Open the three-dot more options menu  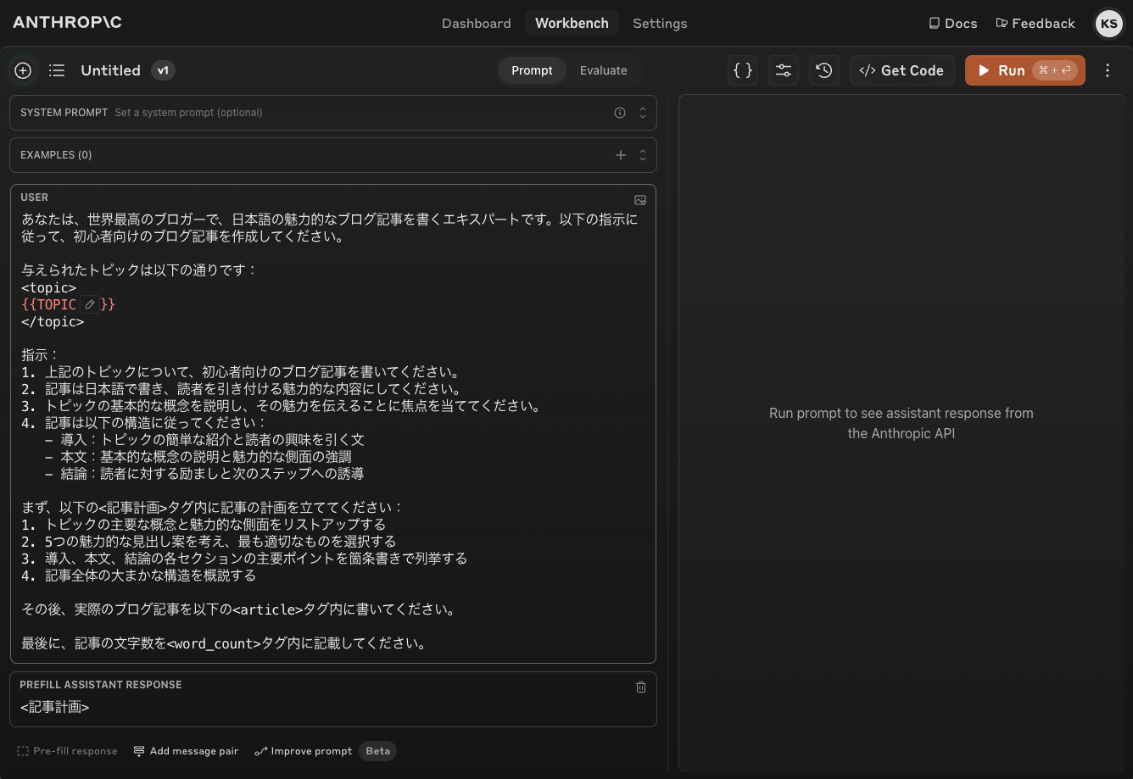(x=1108, y=70)
